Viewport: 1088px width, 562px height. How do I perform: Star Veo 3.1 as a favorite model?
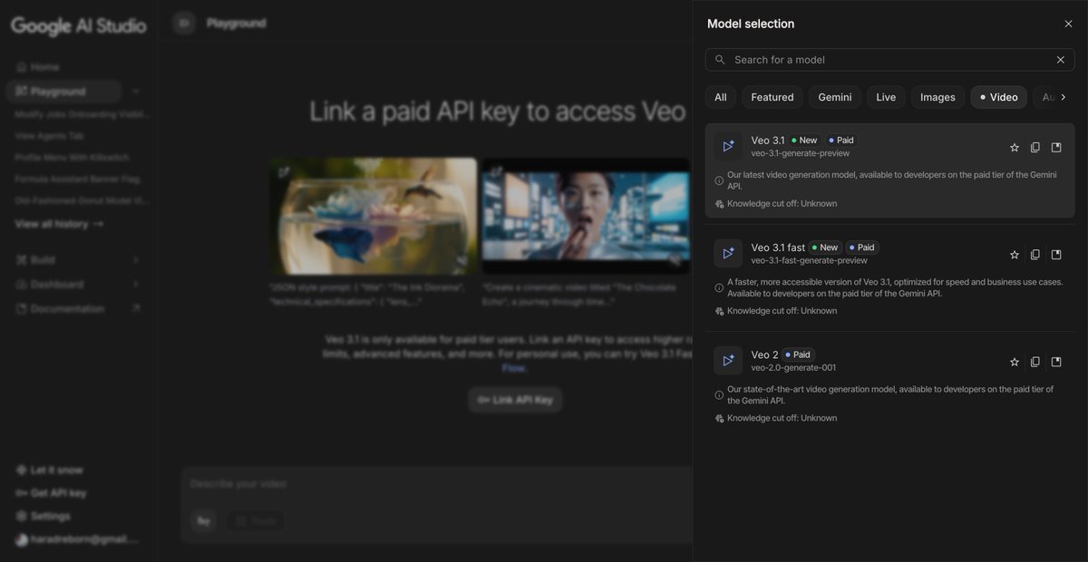[x=1014, y=146]
